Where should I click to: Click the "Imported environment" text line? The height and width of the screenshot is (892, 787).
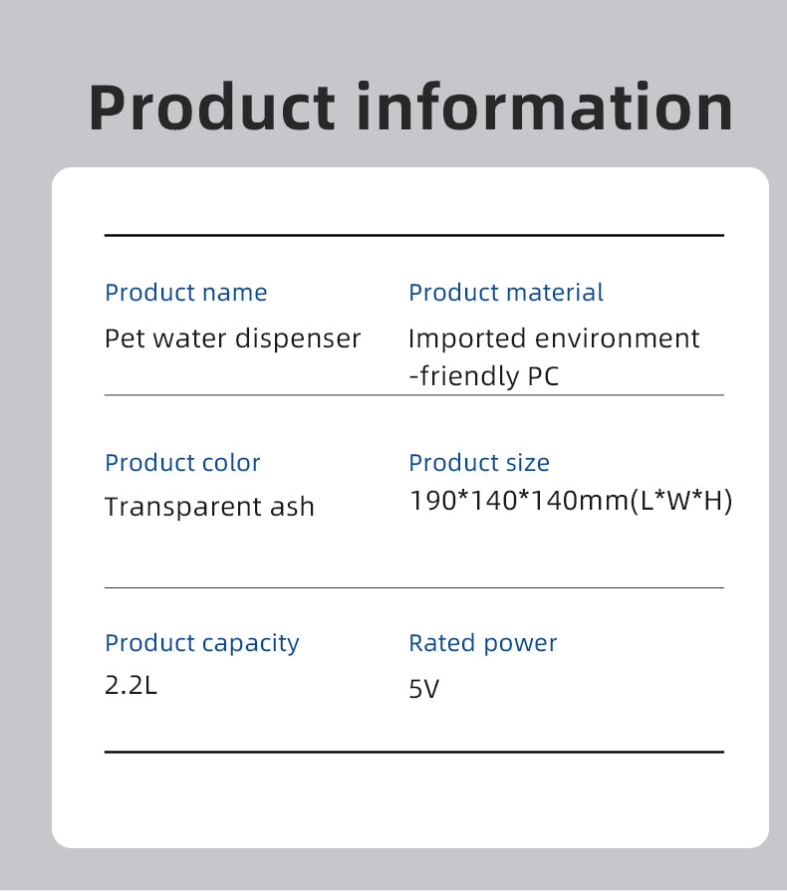pos(554,338)
